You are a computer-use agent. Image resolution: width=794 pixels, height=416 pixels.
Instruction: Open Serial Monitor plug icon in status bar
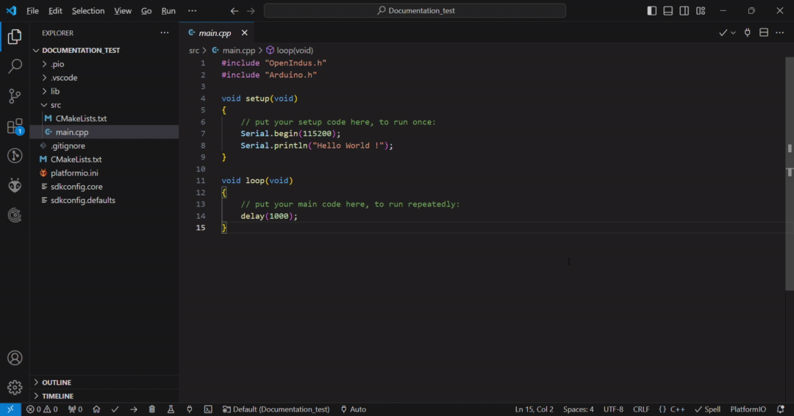(x=190, y=409)
